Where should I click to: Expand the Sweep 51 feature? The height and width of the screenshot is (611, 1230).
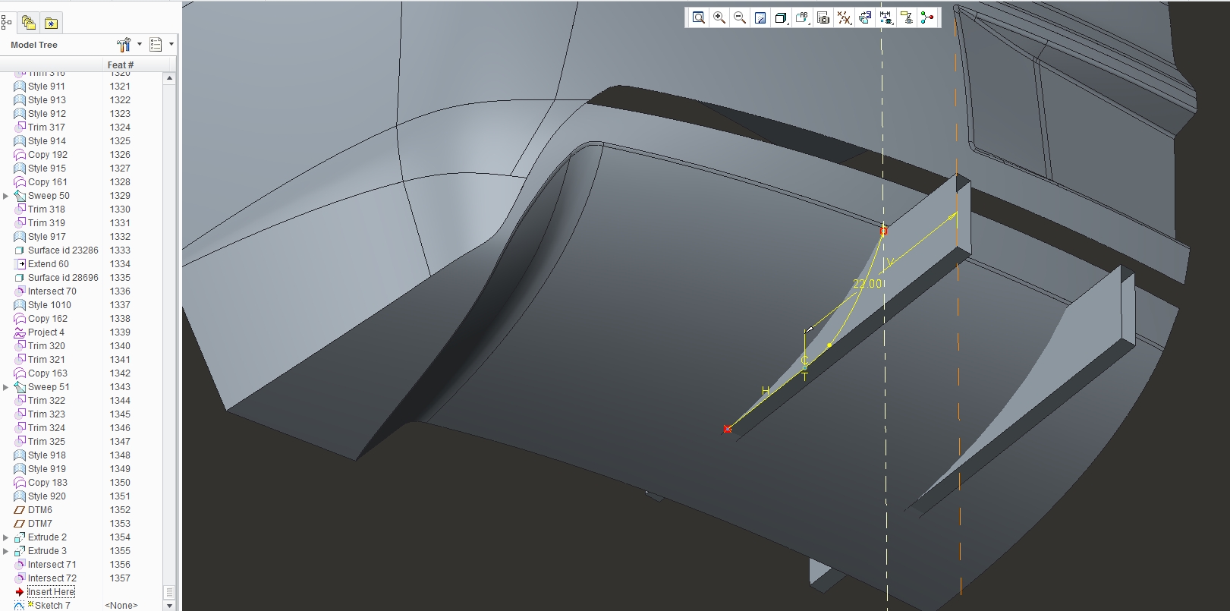[6, 387]
